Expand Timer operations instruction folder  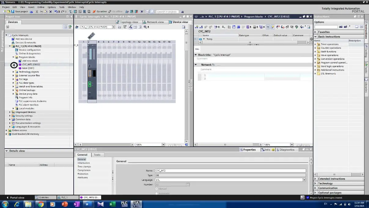coord(315,44)
